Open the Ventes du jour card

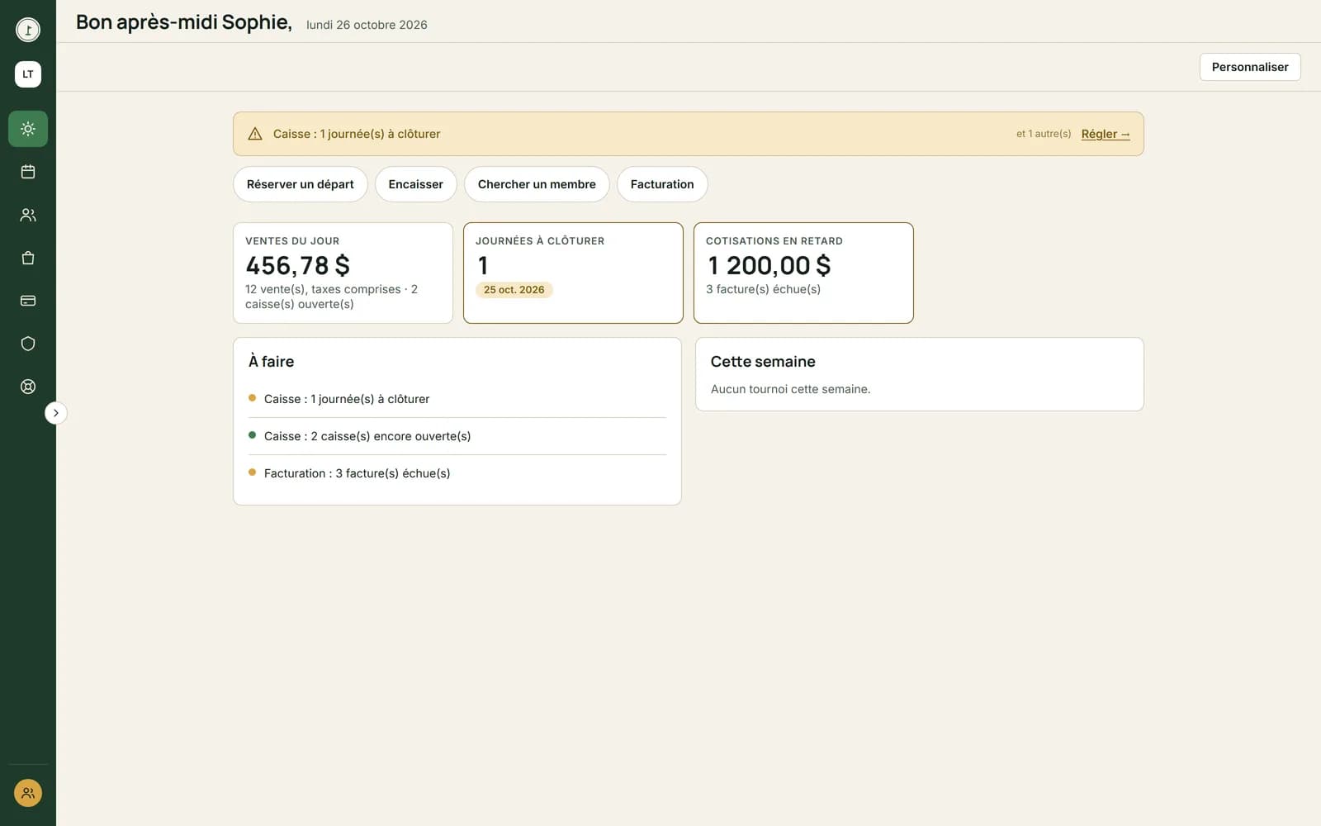[343, 273]
